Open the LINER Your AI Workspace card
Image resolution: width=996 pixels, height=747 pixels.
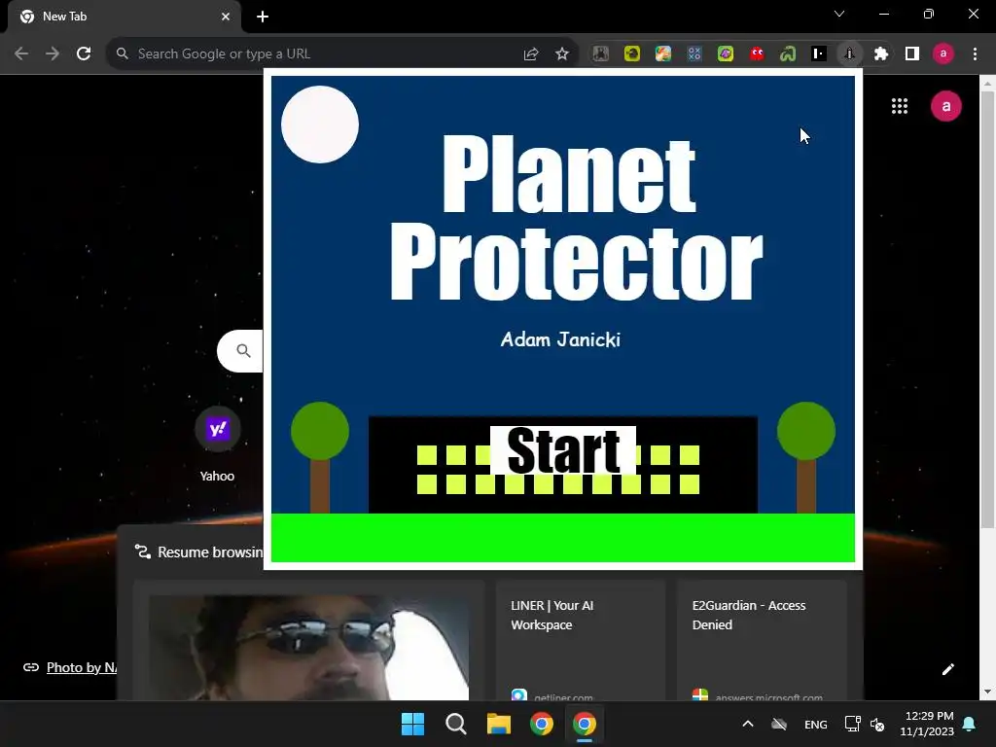coord(581,640)
